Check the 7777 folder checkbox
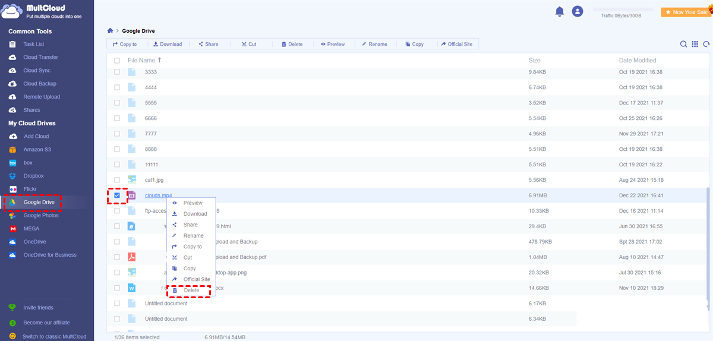This screenshot has height=341, width=713. [x=117, y=134]
